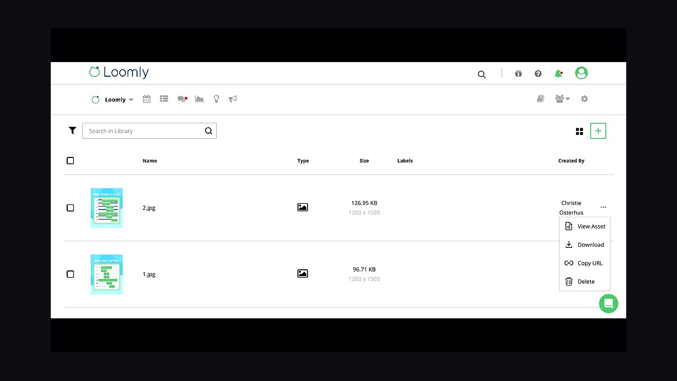Image resolution: width=677 pixels, height=381 pixels.
Task: Open the help question mark icon
Action: (x=538, y=73)
